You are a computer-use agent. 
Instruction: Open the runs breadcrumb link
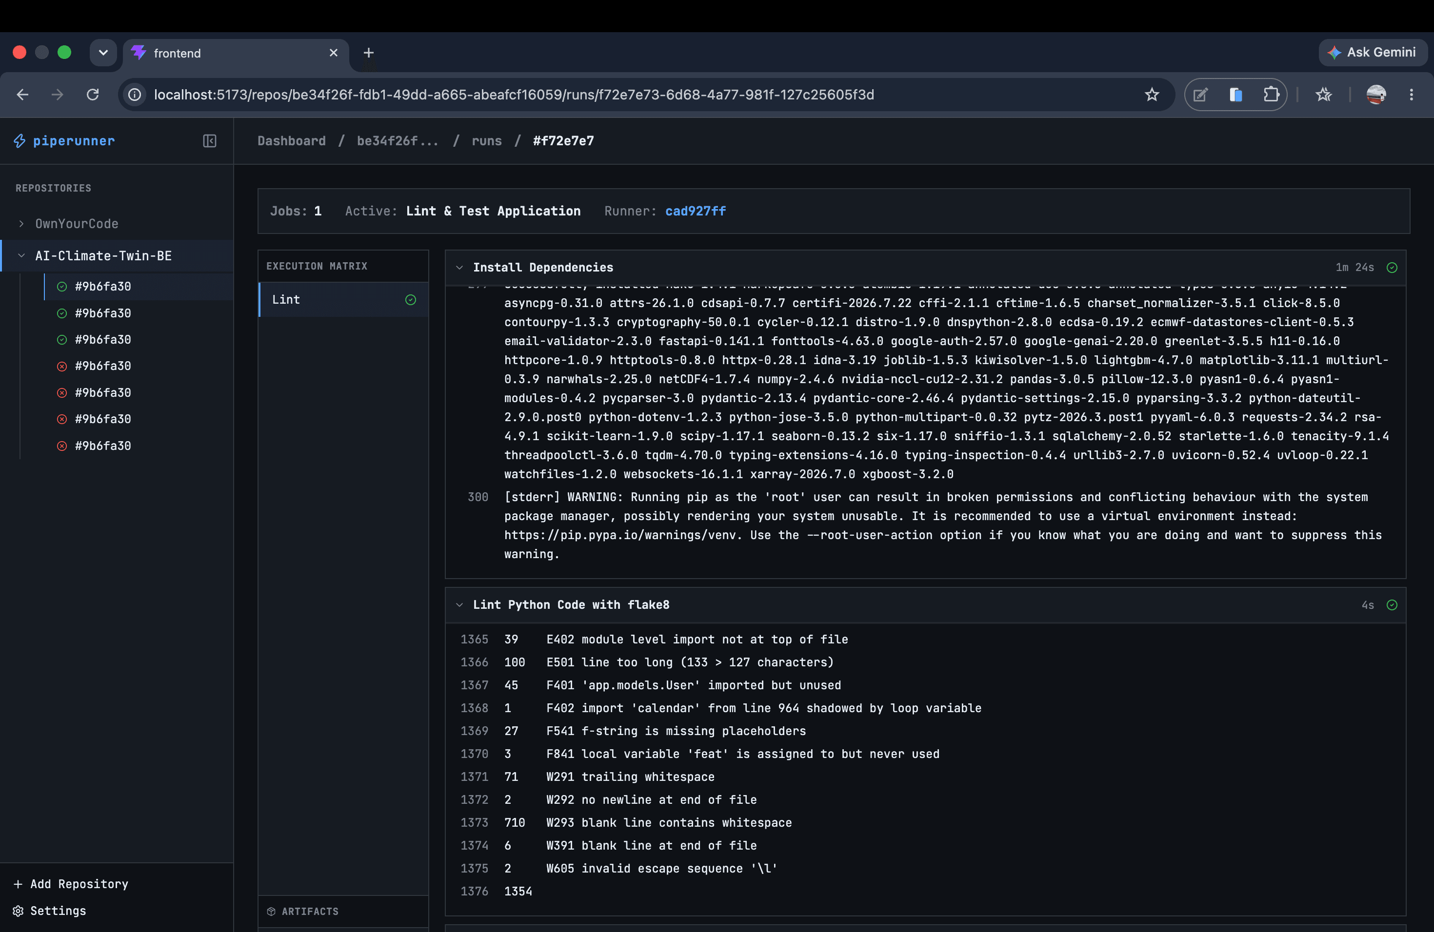(x=486, y=140)
